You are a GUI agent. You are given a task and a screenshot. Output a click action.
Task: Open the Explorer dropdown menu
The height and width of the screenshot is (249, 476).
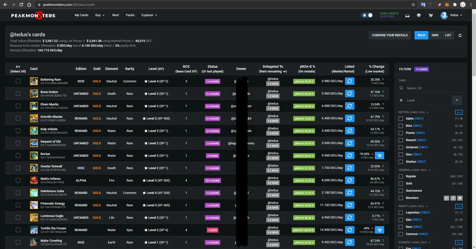pos(149,15)
